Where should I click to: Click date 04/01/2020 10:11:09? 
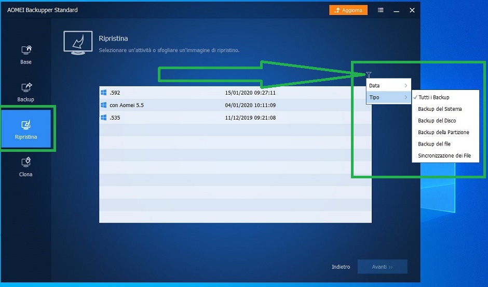click(250, 105)
